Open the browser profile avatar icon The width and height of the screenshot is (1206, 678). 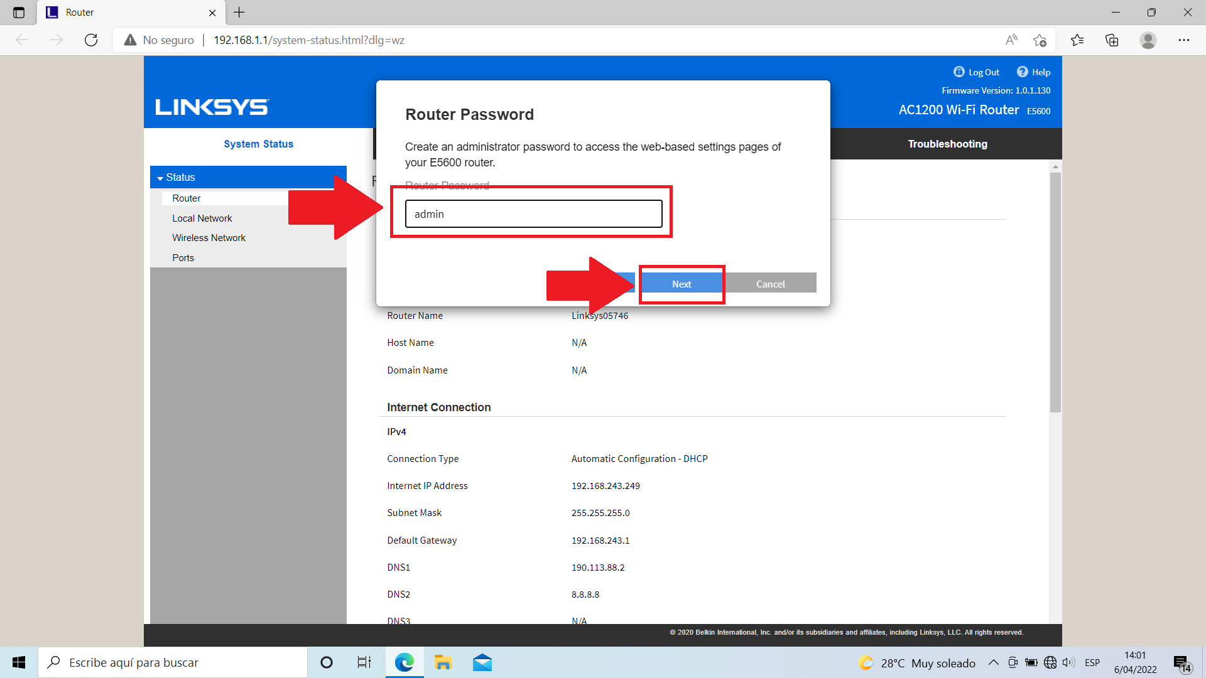(x=1148, y=40)
